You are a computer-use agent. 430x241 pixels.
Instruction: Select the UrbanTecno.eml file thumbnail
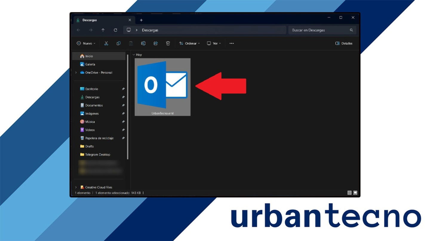(x=162, y=87)
